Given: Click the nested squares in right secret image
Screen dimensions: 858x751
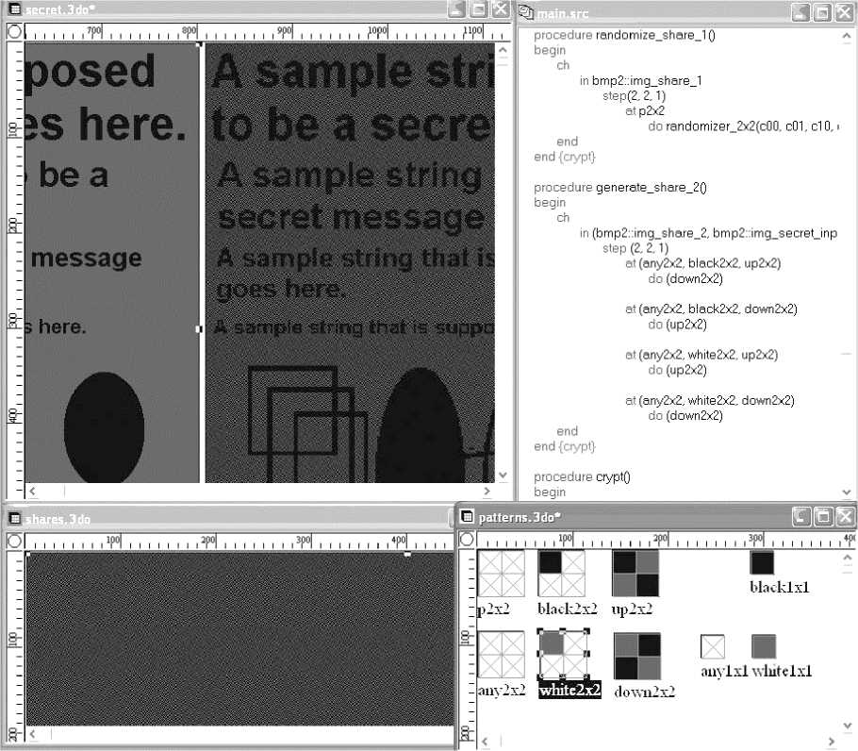Looking at the screenshot, I should tap(307, 424).
